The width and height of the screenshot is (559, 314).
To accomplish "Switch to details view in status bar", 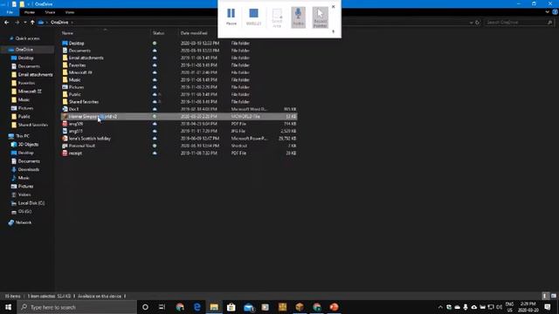I will coord(544,297).
